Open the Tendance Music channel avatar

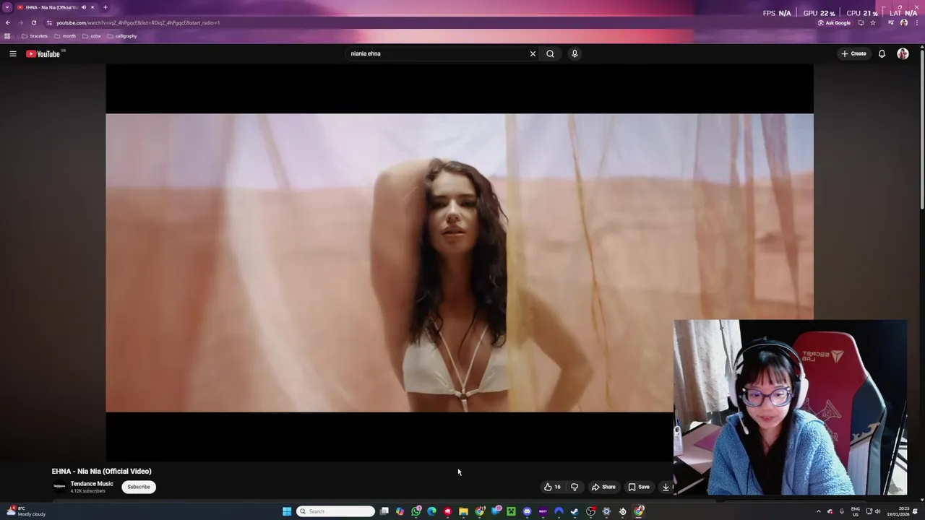click(59, 487)
